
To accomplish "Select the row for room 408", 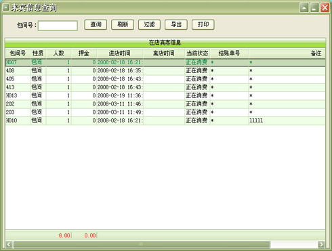I will 165,71.
